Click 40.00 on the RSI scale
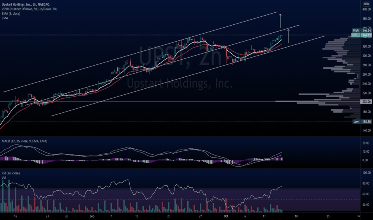Image resolution: width=373 pixels, height=220 pixels. (366, 204)
